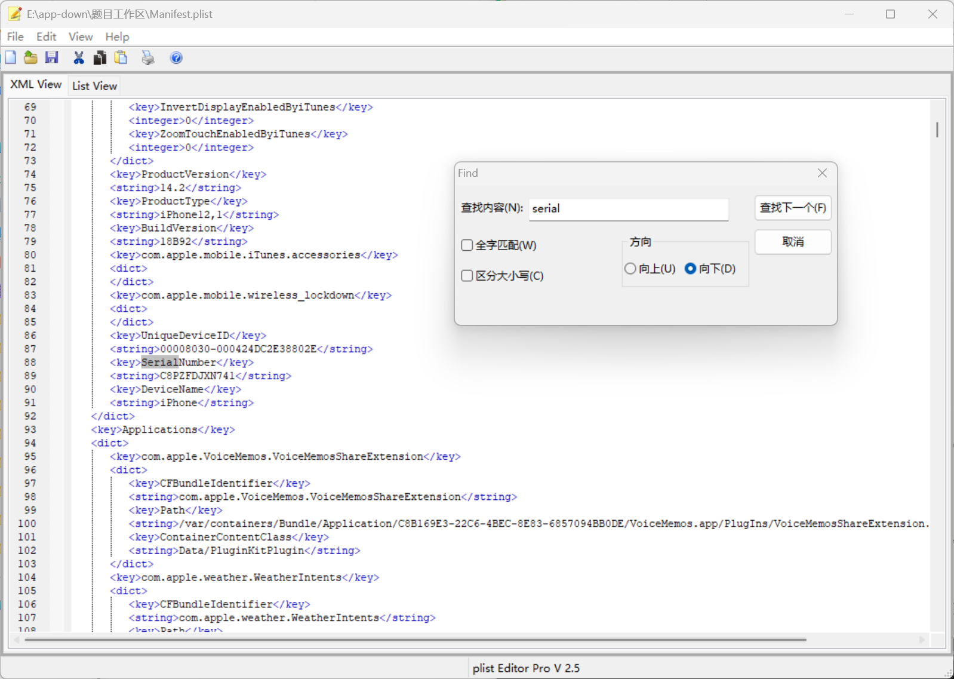Click the Cut scissors icon
Image resolution: width=954 pixels, height=679 pixels.
point(78,58)
